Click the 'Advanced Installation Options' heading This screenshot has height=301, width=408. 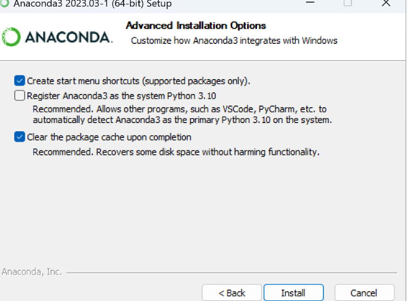[196, 25]
